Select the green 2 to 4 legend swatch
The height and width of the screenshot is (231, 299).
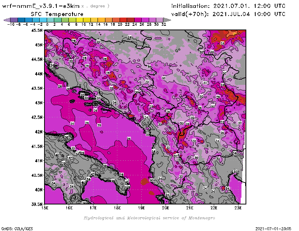[x=58, y=20]
